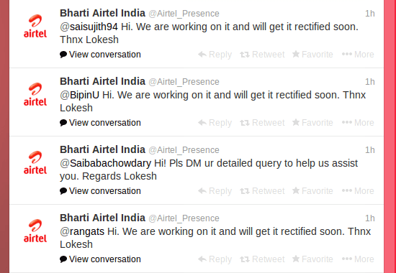The image size is (396, 273).
Task: Favorite the @BipinU tweet
Action: click(x=312, y=123)
